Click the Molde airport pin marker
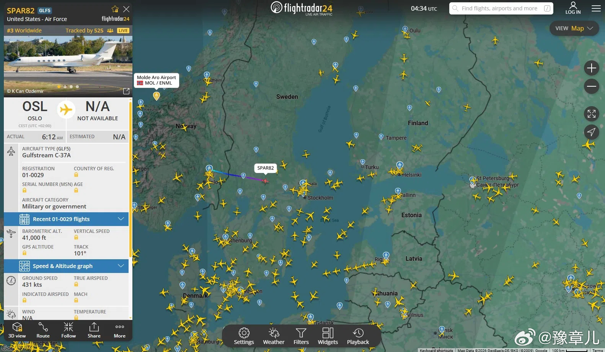This screenshot has height=352, width=605. click(157, 95)
